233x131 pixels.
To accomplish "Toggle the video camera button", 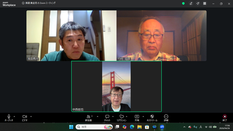I will click(25, 118).
